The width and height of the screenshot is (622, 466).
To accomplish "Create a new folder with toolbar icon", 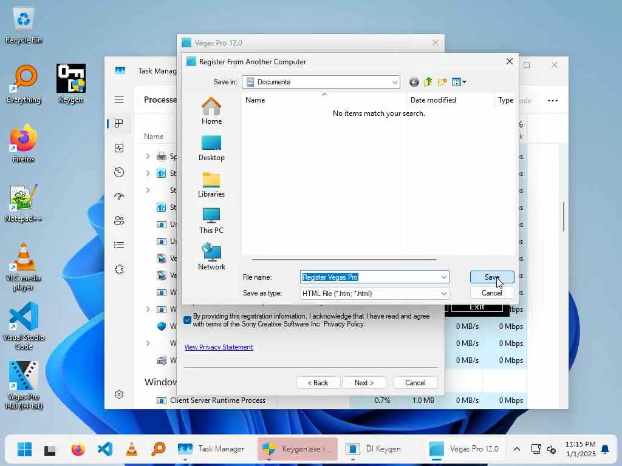I will tap(442, 82).
